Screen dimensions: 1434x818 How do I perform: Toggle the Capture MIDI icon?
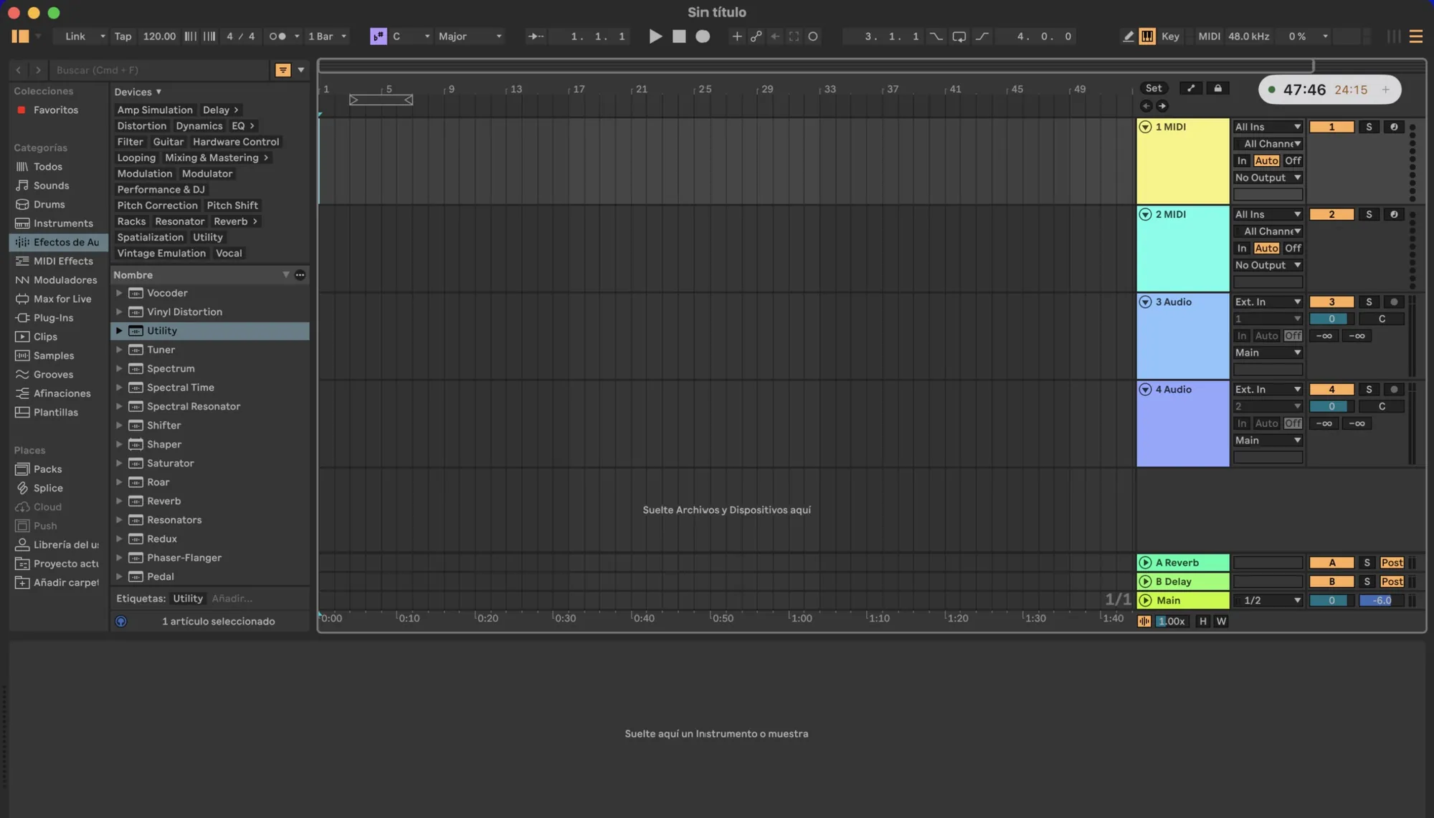click(794, 37)
